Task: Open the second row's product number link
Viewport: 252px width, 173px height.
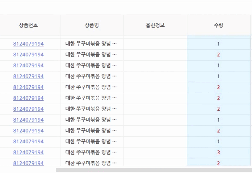Action: (x=29, y=55)
